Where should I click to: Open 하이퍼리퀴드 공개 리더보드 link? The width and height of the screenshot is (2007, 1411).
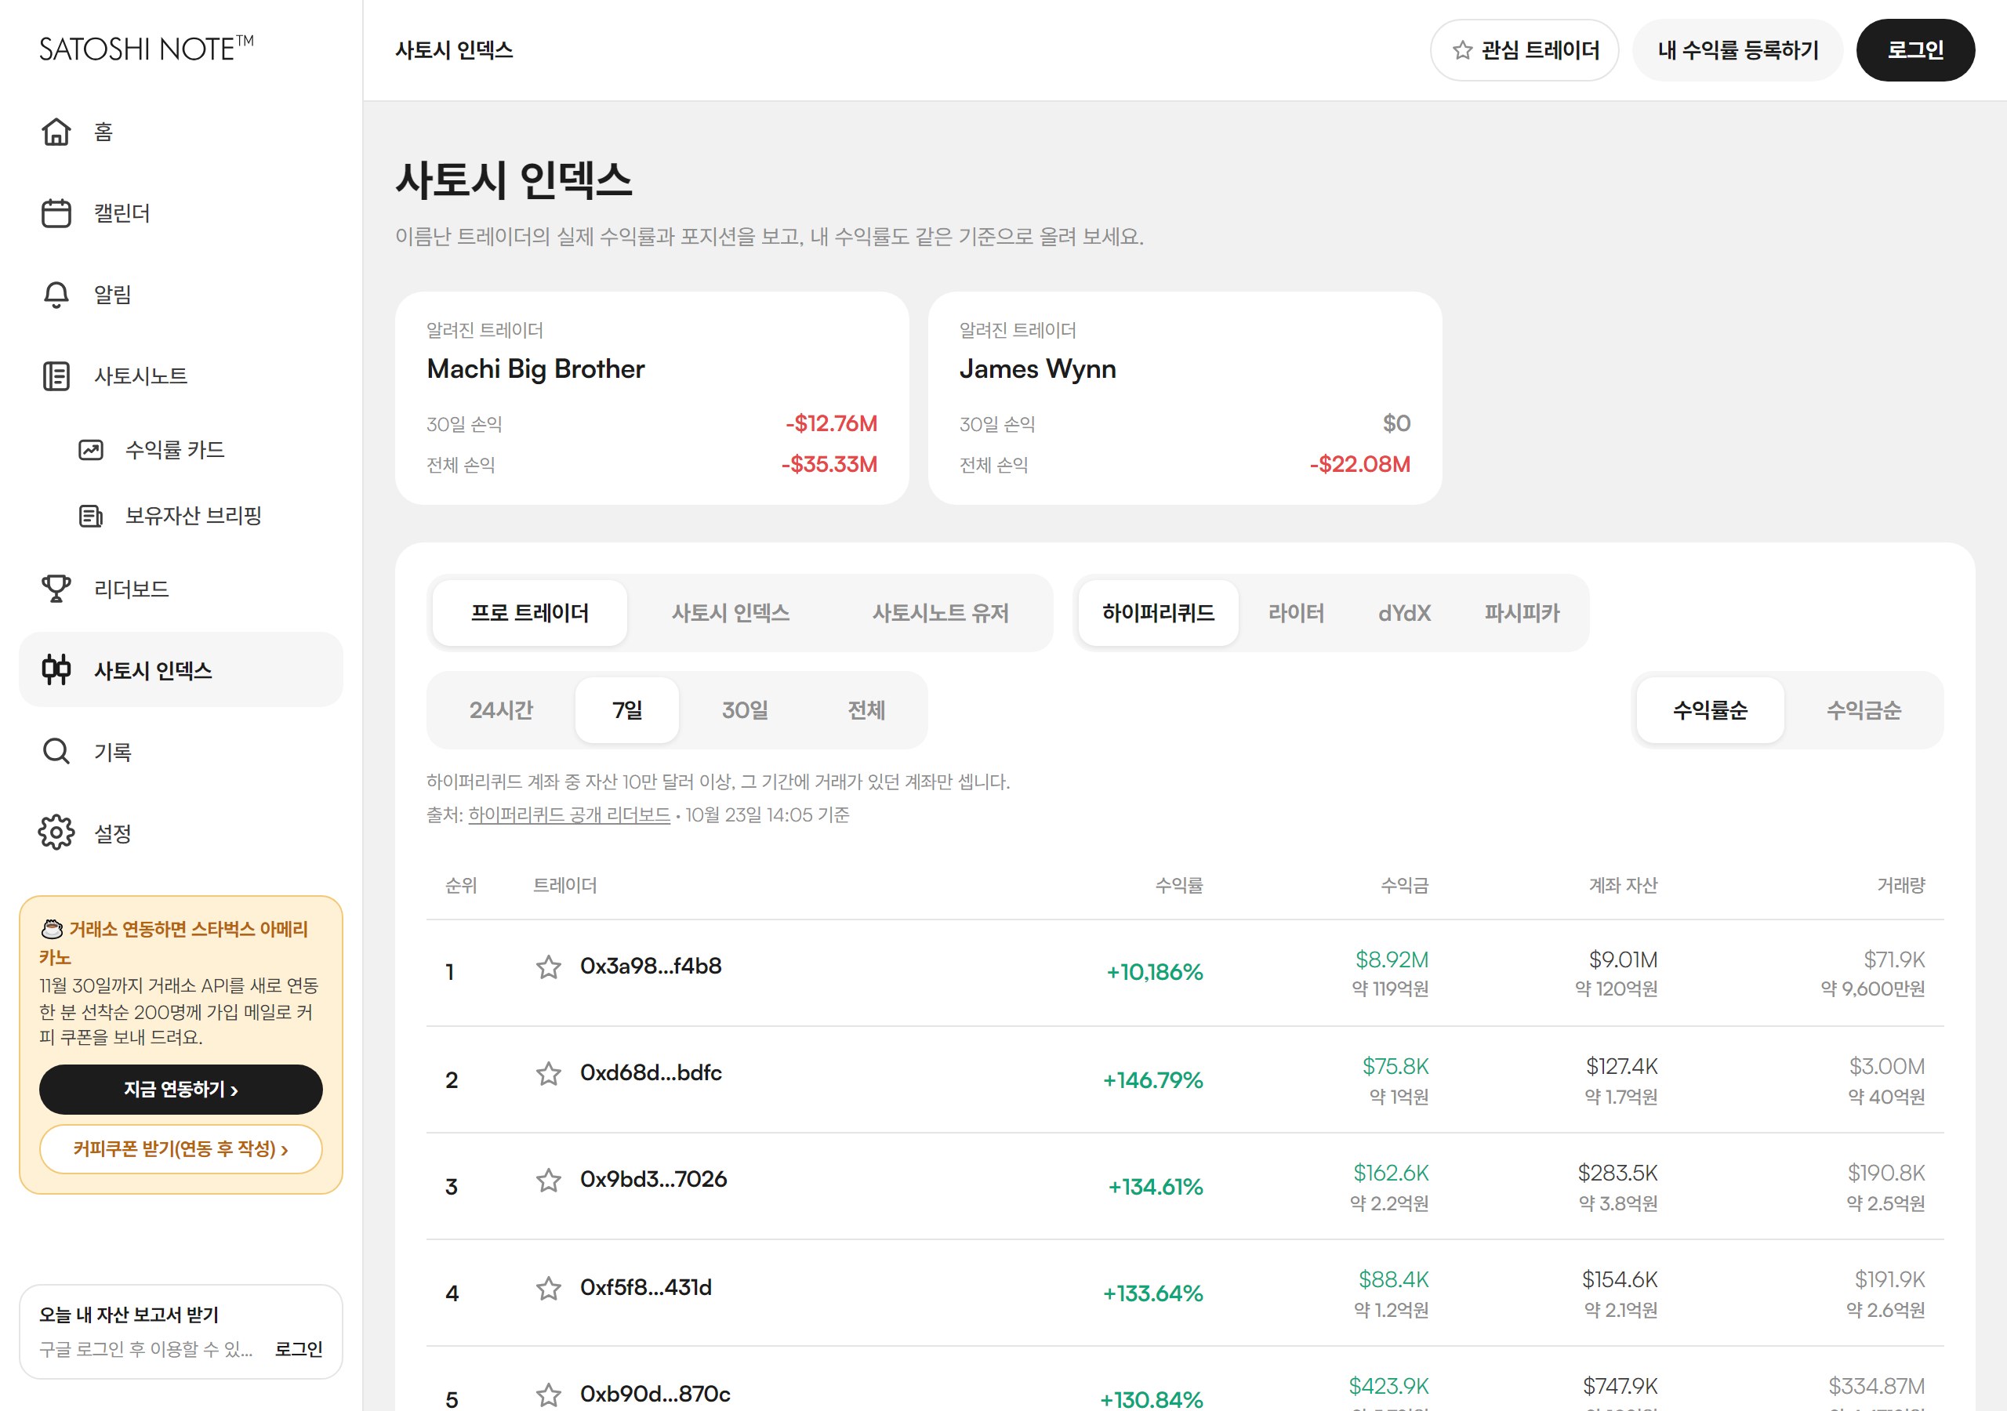pos(569,814)
